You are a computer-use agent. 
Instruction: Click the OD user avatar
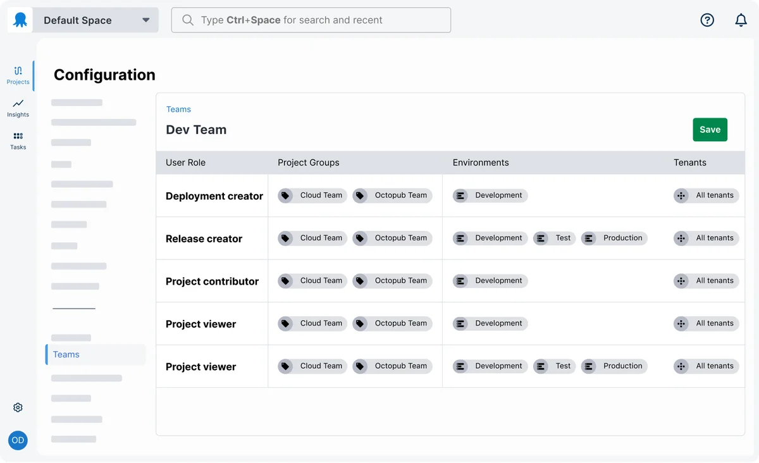(18, 440)
